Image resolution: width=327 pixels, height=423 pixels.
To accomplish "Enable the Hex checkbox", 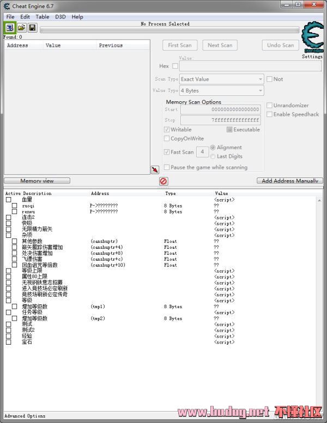I will coord(175,66).
